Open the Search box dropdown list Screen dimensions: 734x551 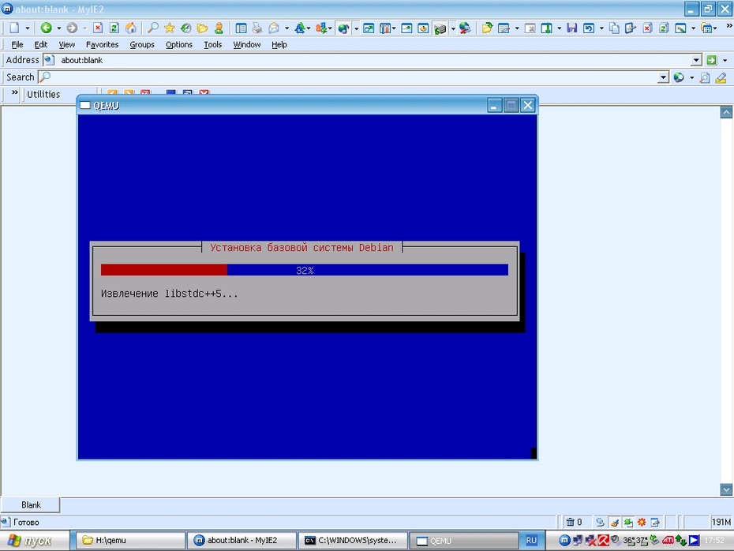tap(663, 77)
